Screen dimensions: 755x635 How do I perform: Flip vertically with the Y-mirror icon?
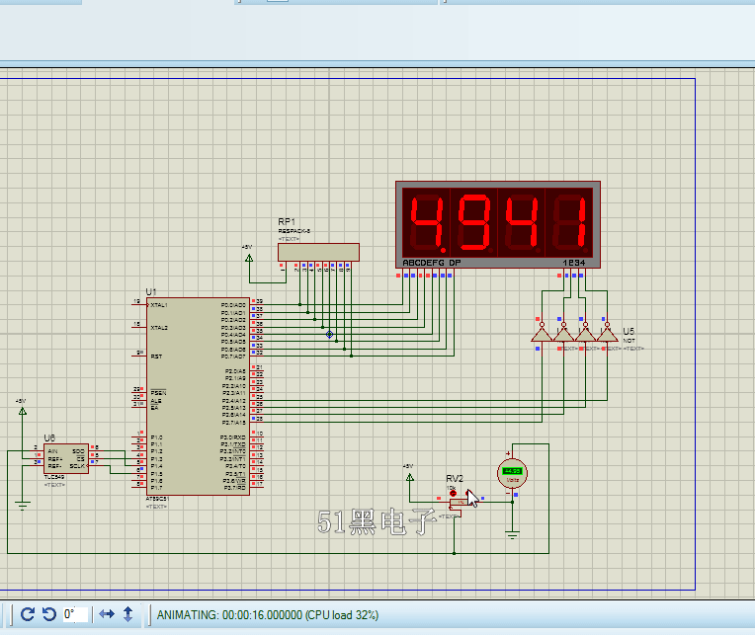[127, 614]
